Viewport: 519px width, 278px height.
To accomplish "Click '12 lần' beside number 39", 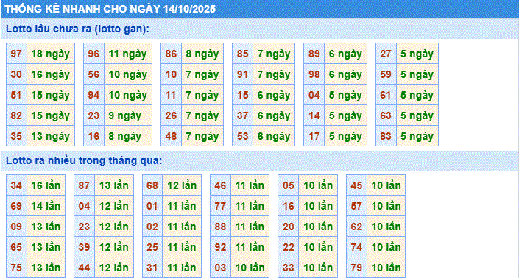I will (x=114, y=247).
